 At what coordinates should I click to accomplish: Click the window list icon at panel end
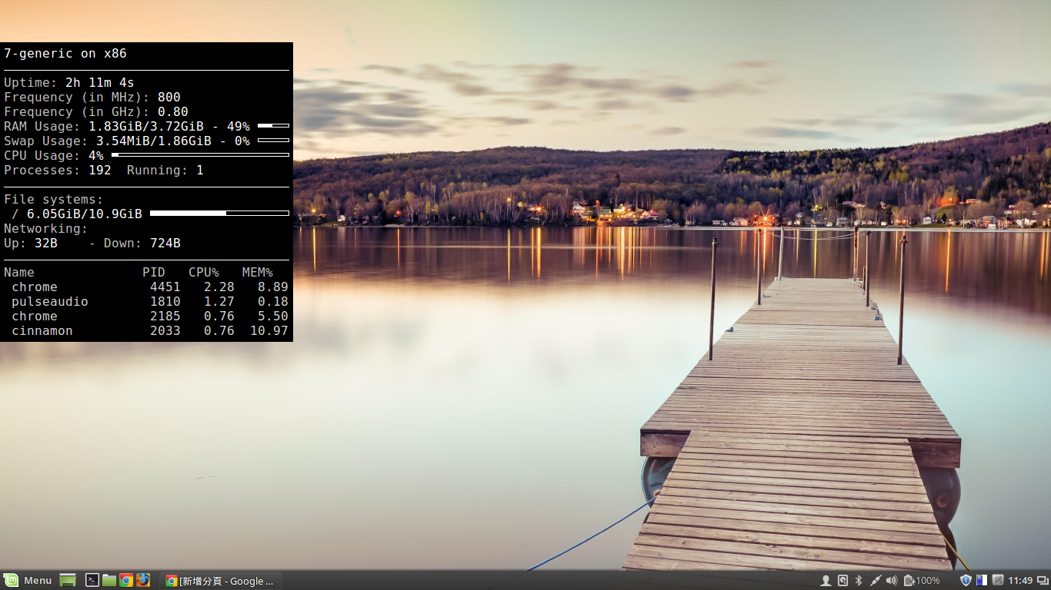pos(1043,581)
